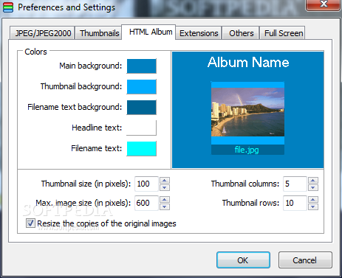Increase Max. image size with up arrow
Viewport: 342px width, 278px height.
click(165, 200)
